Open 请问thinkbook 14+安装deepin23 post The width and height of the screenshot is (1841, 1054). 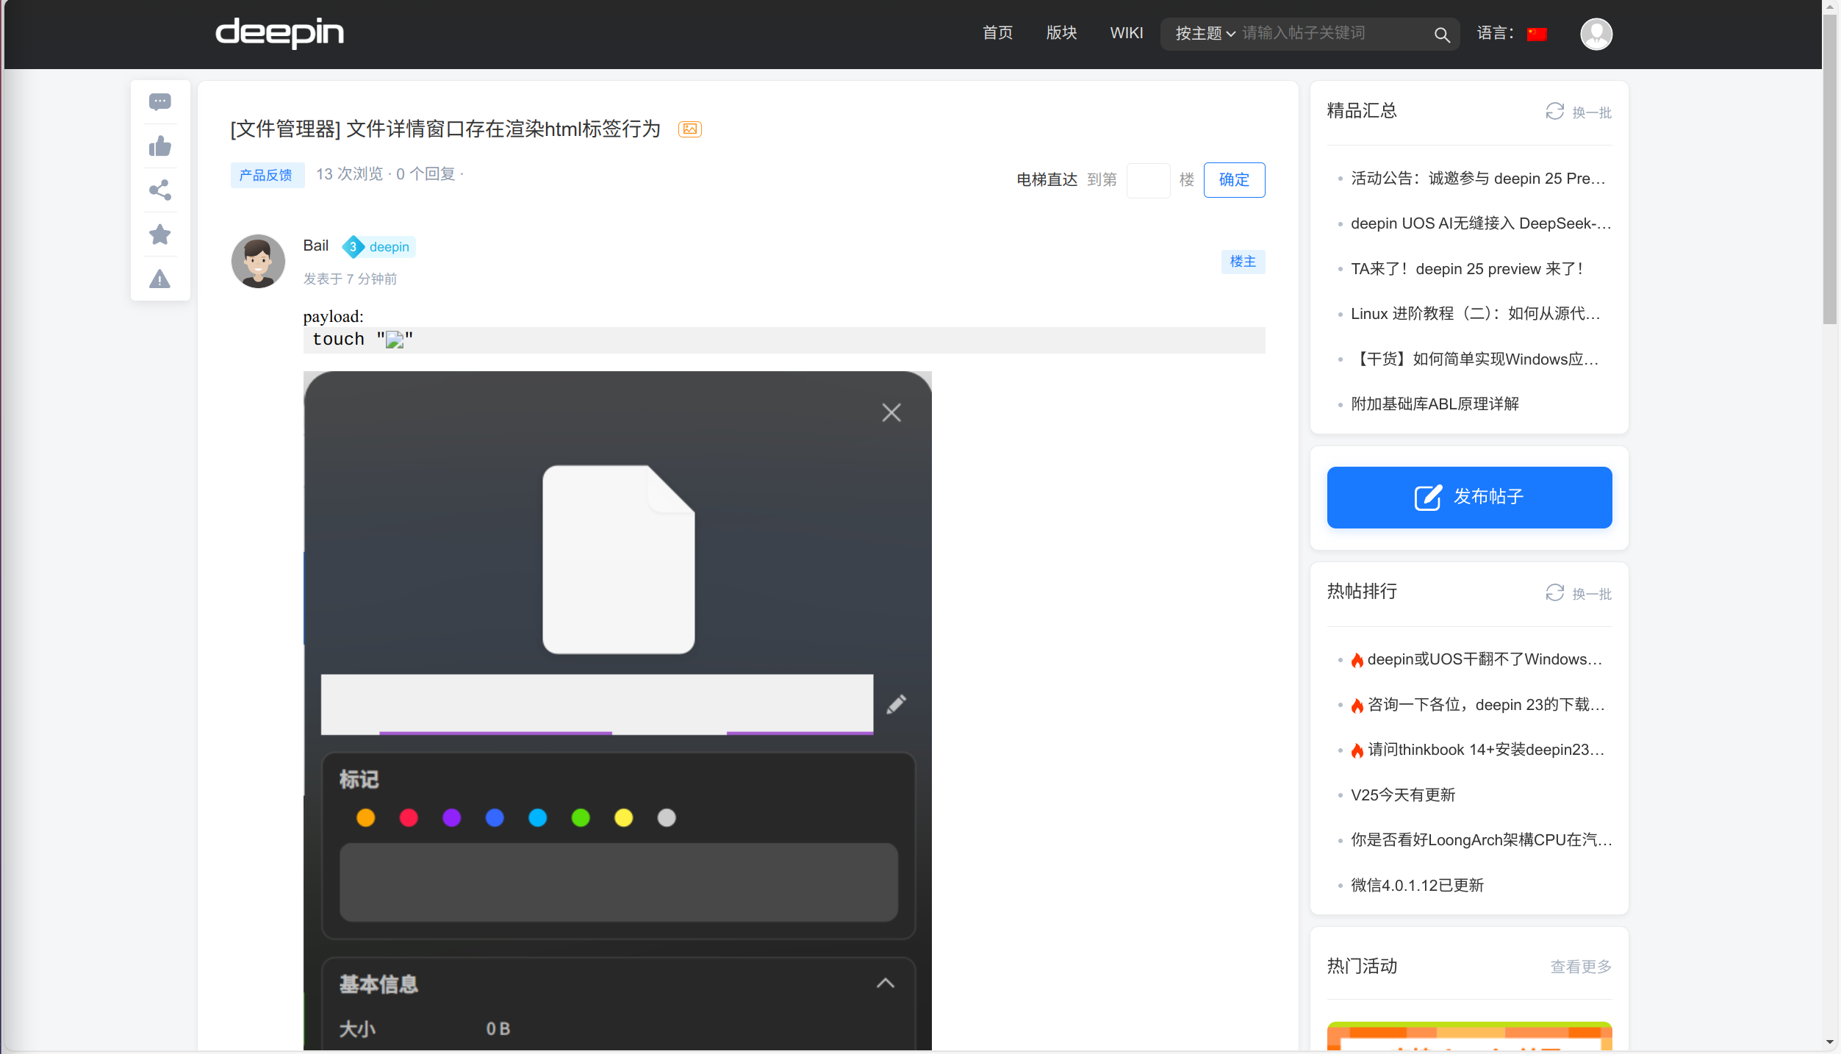(1485, 750)
